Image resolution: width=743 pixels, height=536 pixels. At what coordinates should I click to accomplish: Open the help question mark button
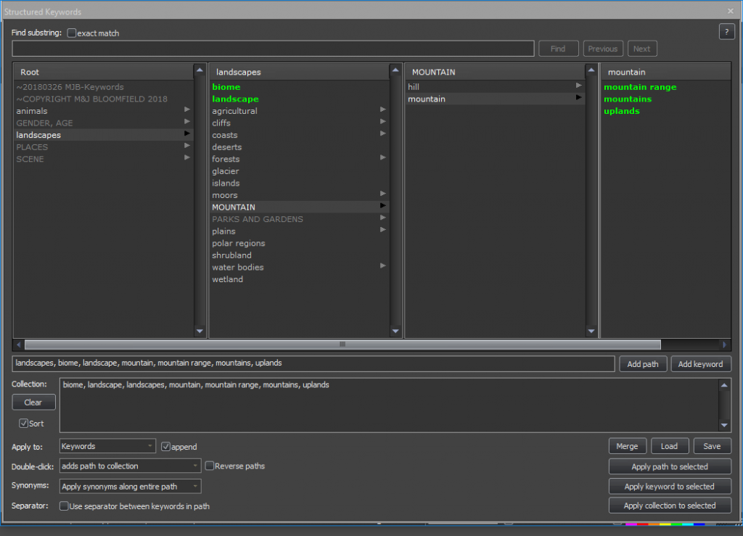[726, 32]
